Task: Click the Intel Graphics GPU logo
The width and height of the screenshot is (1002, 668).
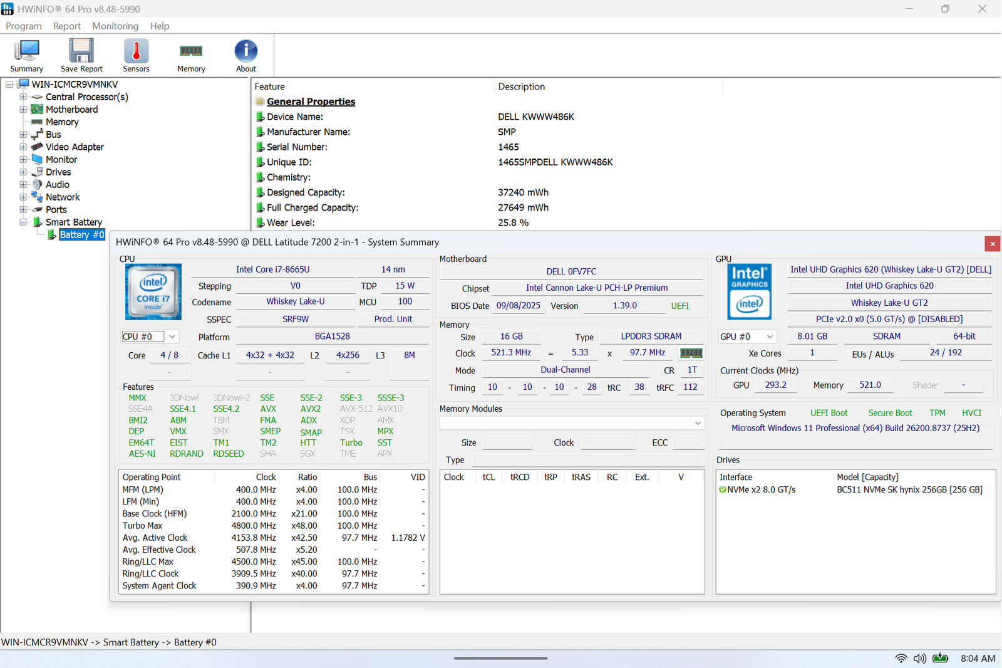Action: tap(750, 291)
